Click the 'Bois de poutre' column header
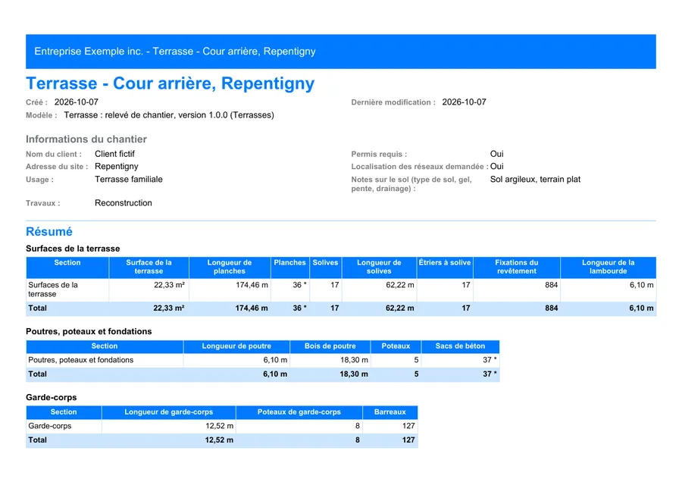 coord(330,346)
